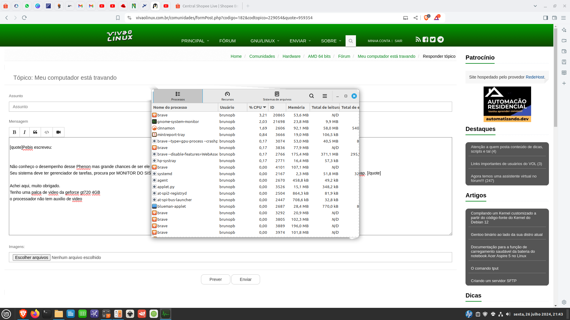The image size is (570, 320).
Task: Open the RSS feed icon in site header
Action: point(418,39)
